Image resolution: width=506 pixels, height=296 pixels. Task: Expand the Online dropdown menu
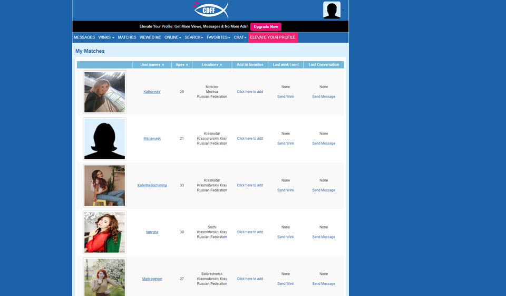coord(173,37)
